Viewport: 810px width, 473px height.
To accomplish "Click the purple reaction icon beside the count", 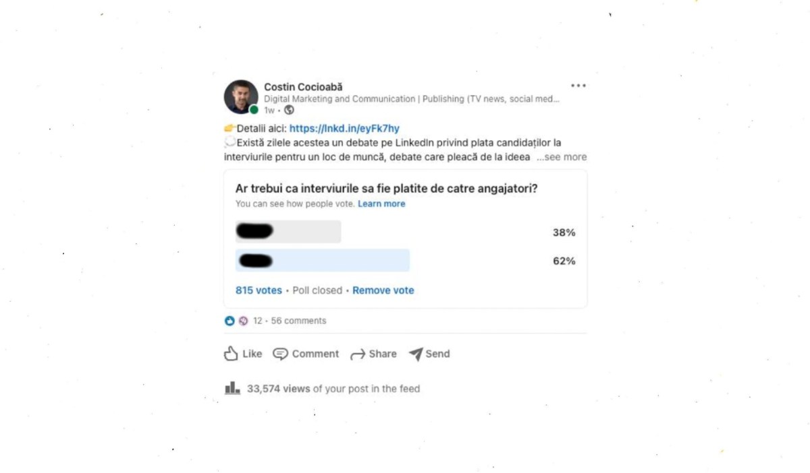I will click(x=243, y=321).
